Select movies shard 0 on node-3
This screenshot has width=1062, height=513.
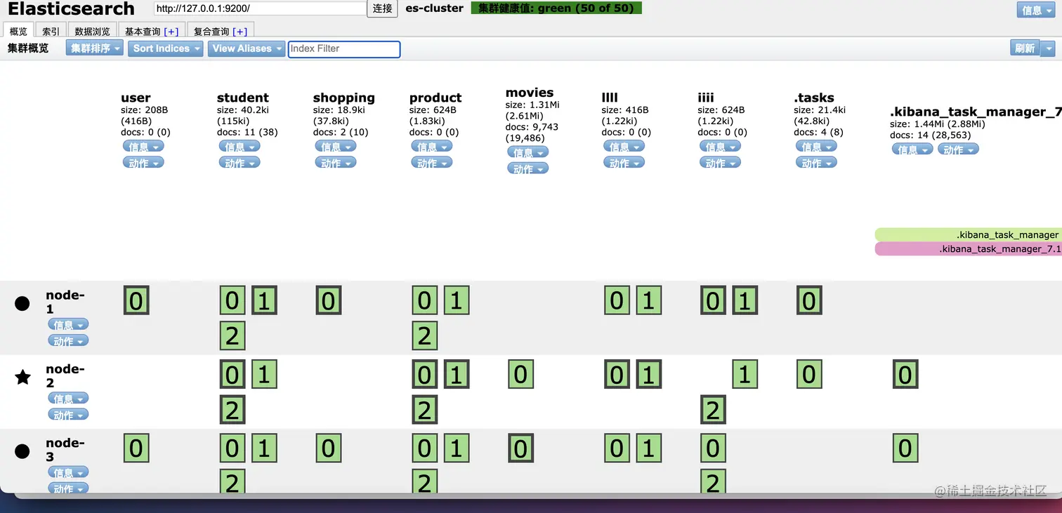coord(521,448)
